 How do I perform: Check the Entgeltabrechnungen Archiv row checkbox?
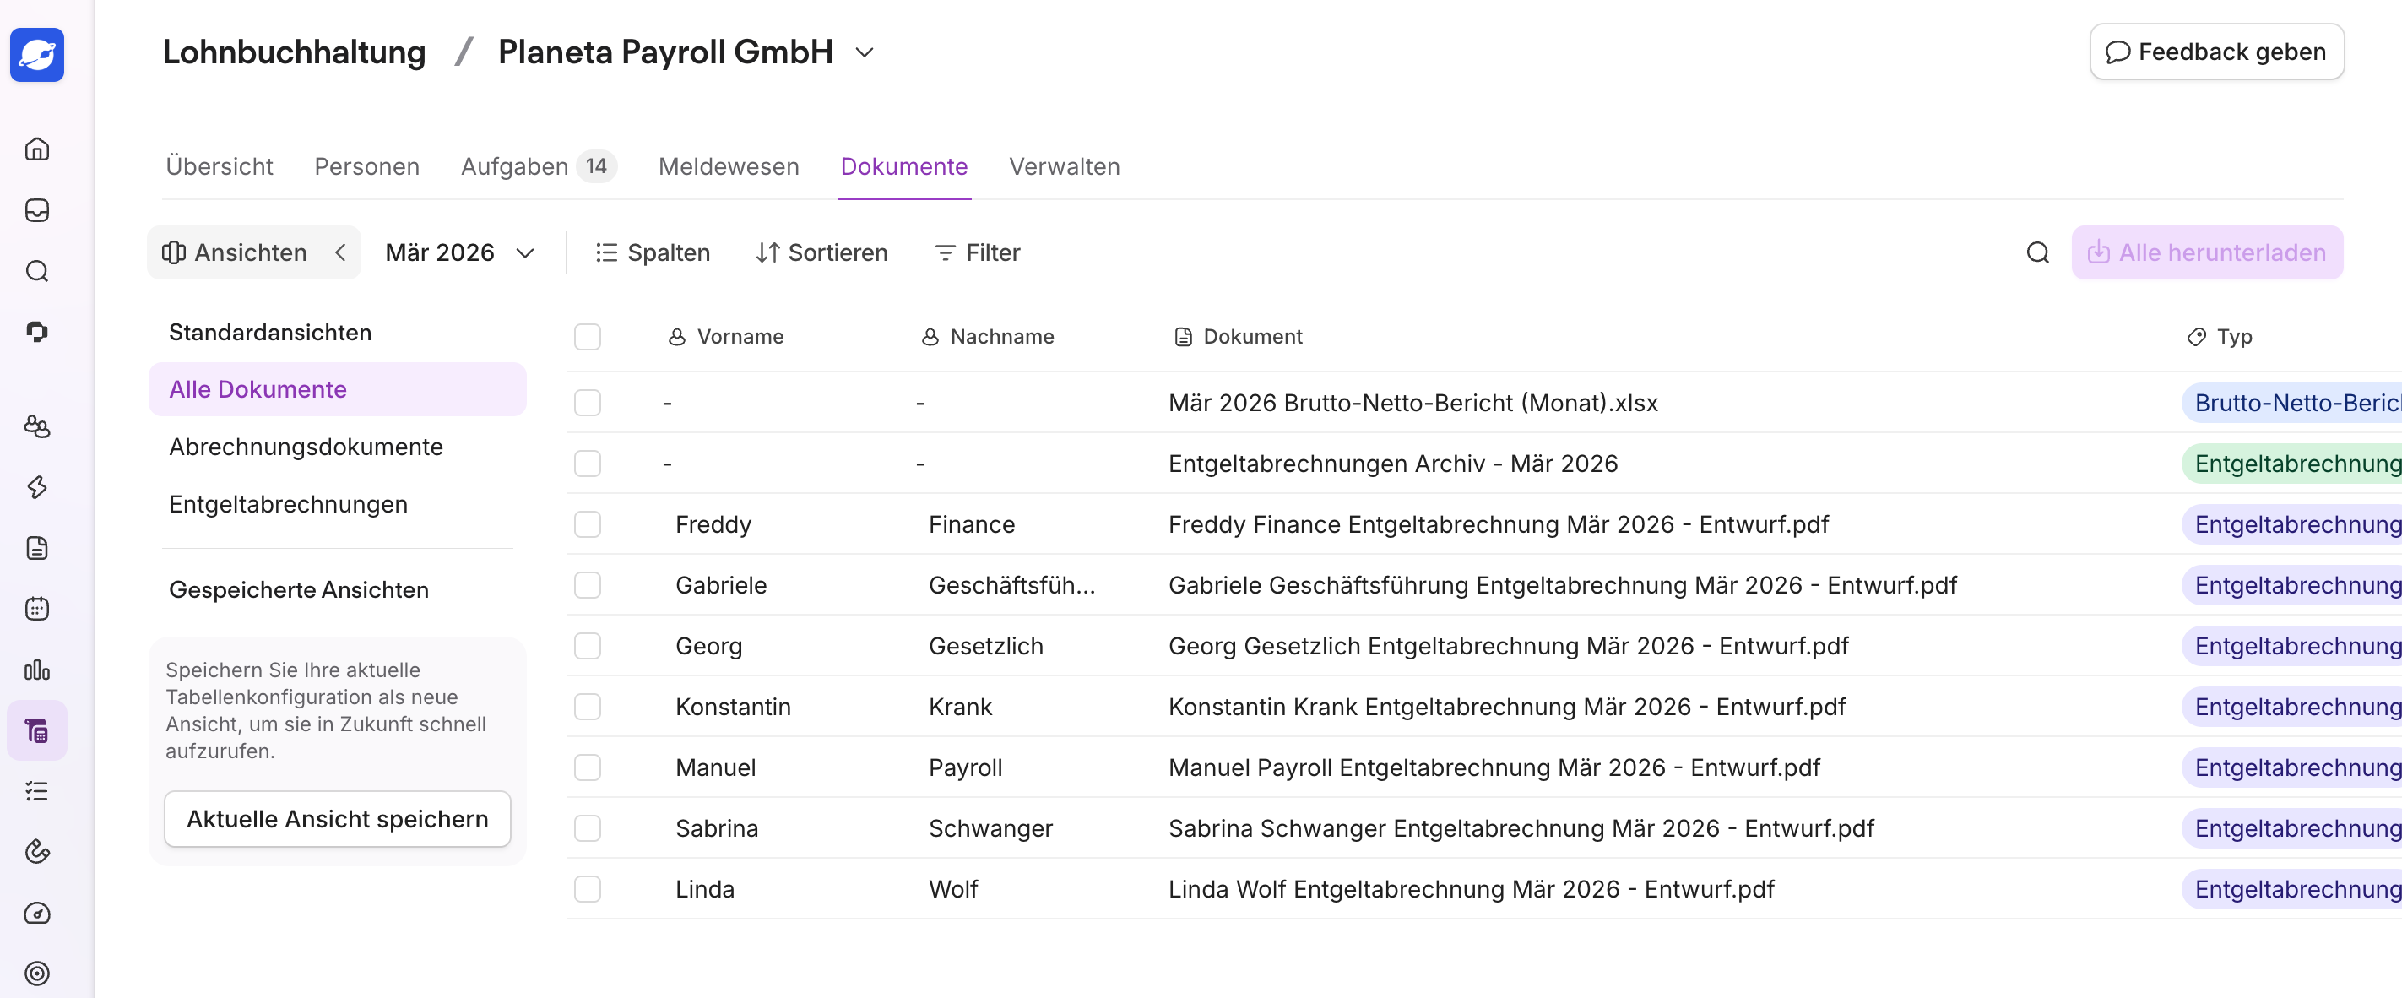588,464
